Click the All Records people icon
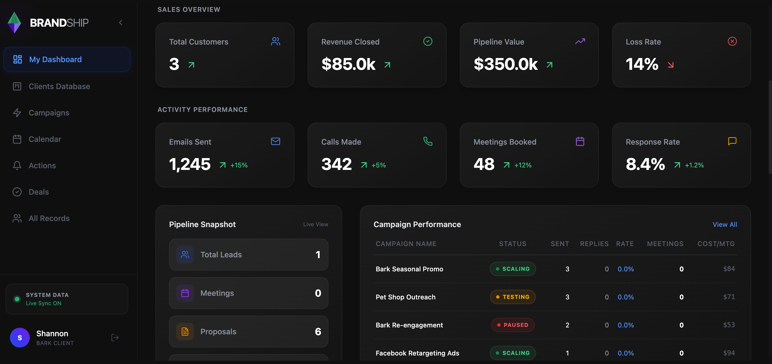 [17, 218]
